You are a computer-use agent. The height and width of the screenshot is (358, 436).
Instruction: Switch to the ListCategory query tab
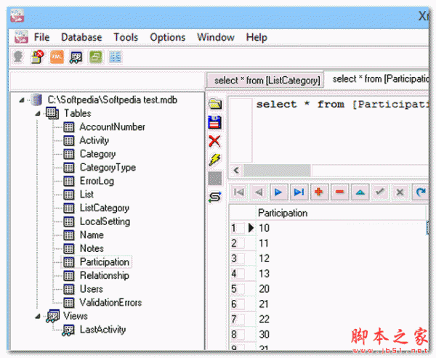(x=267, y=80)
